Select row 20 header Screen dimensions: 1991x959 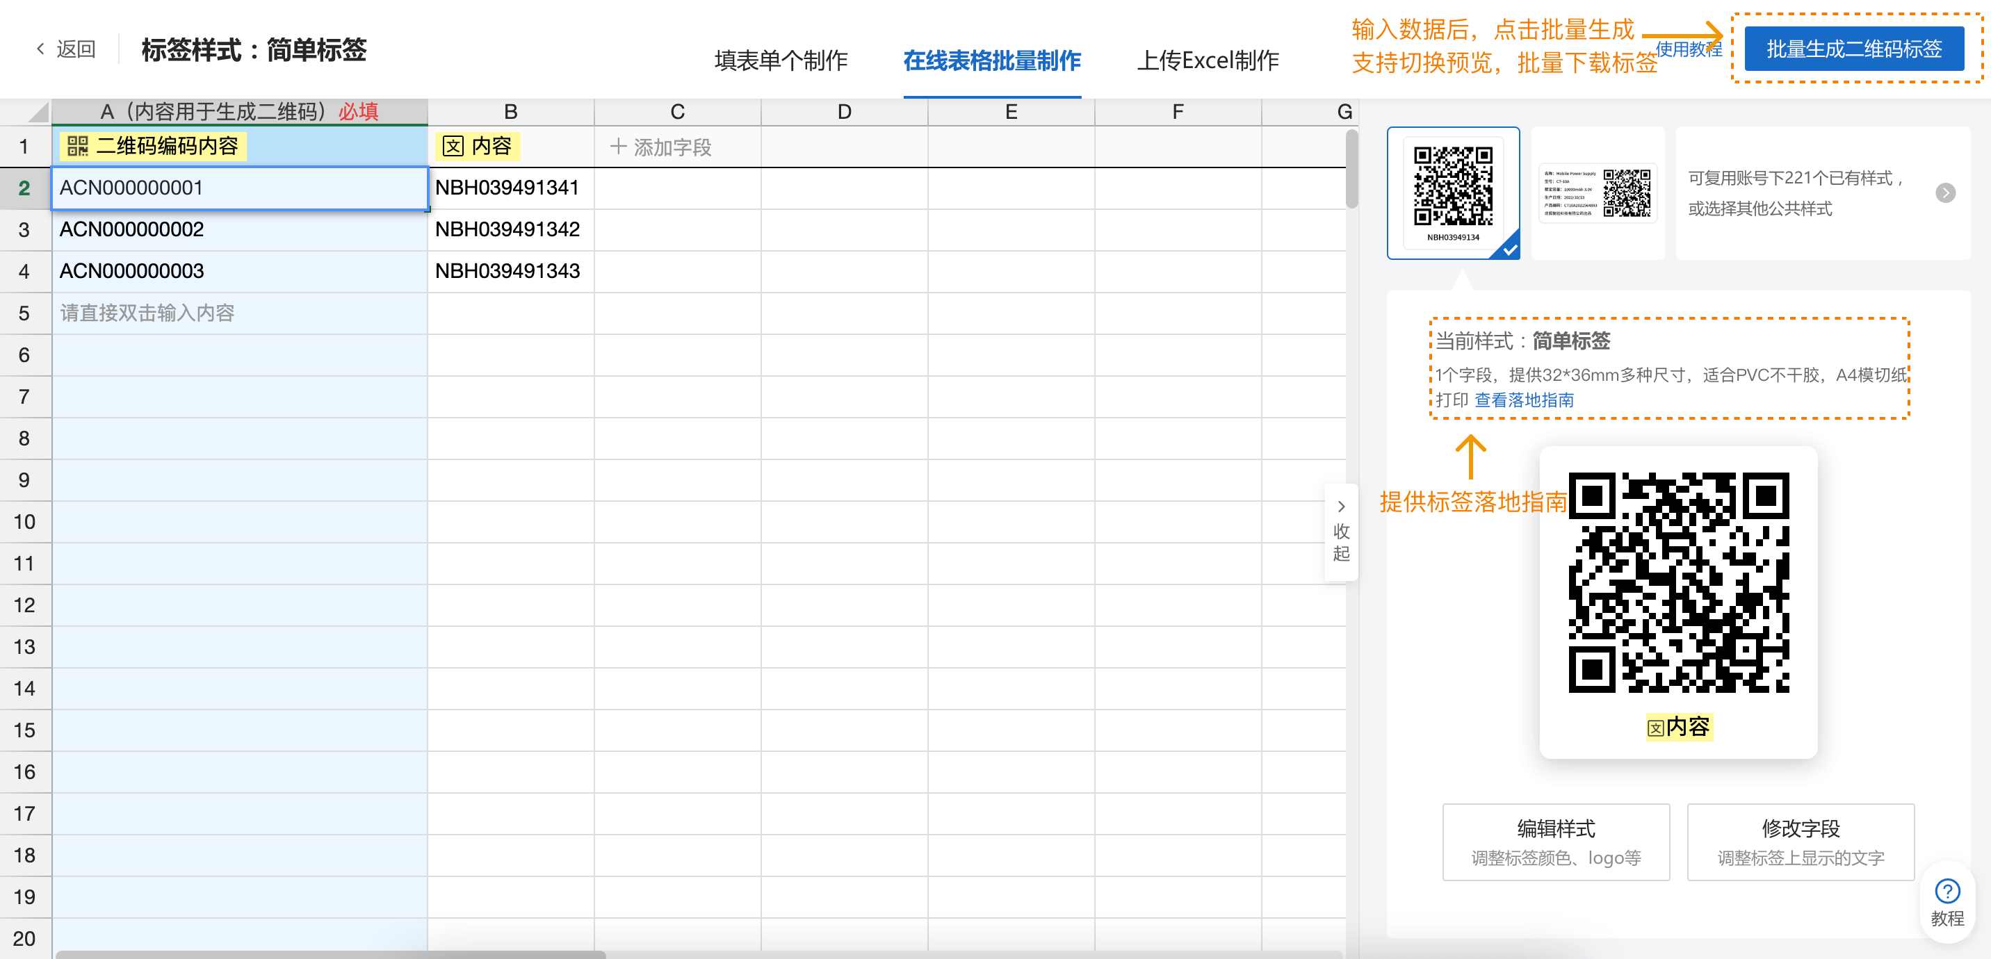26,938
